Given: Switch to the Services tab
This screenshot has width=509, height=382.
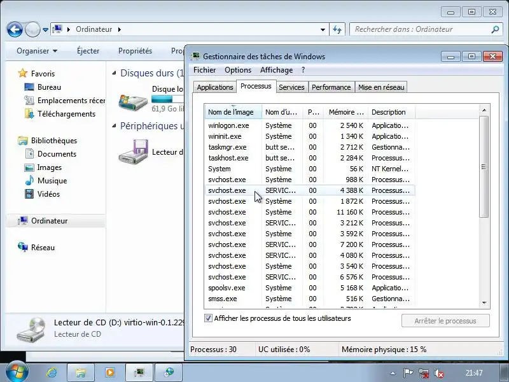Looking at the screenshot, I should click(291, 87).
